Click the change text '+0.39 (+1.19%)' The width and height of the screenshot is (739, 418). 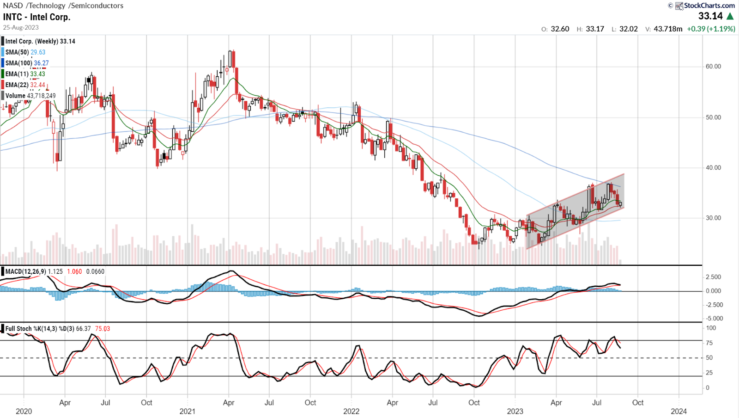pyautogui.click(x=711, y=29)
